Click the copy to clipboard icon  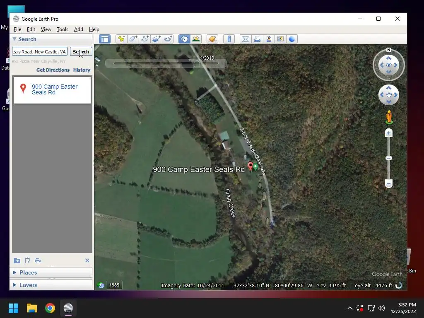click(27, 260)
